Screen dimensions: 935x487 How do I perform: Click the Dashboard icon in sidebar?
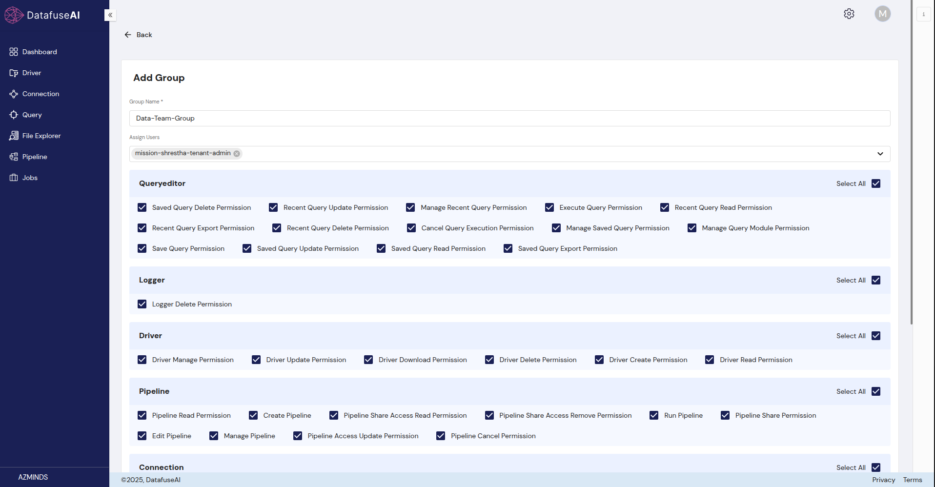[14, 52]
